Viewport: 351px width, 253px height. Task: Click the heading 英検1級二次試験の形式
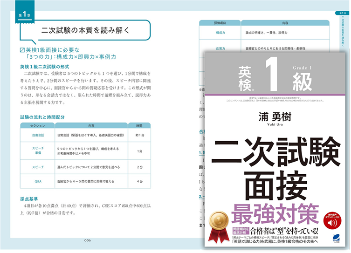pyautogui.click(x=45, y=67)
